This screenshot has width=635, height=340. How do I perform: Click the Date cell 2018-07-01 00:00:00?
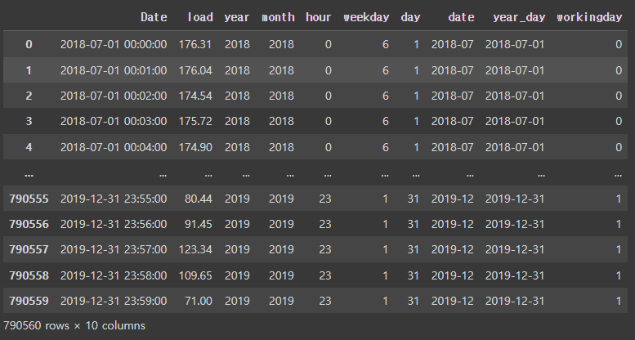pyautogui.click(x=114, y=44)
